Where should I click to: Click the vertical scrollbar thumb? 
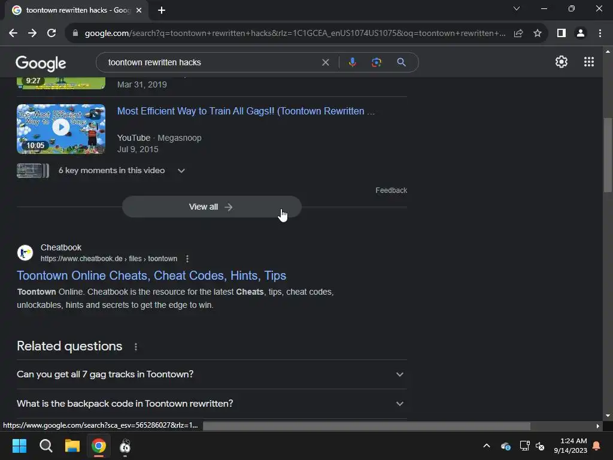point(608,155)
